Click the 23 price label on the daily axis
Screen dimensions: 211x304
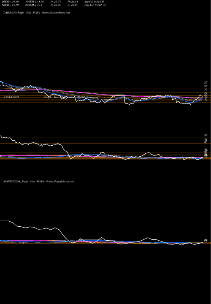click(x=206, y=90)
